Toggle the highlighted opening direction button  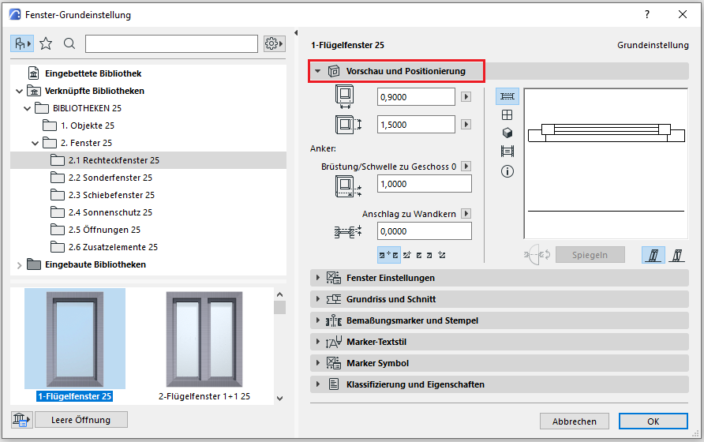pos(653,255)
